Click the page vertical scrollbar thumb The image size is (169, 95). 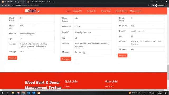168,72
